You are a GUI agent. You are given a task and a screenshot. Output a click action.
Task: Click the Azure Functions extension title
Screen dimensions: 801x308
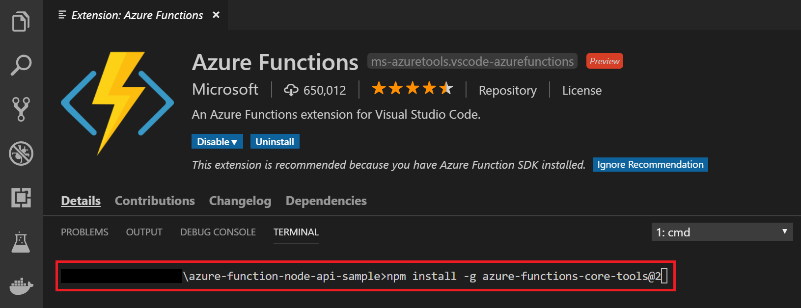[x=275, y=62]
